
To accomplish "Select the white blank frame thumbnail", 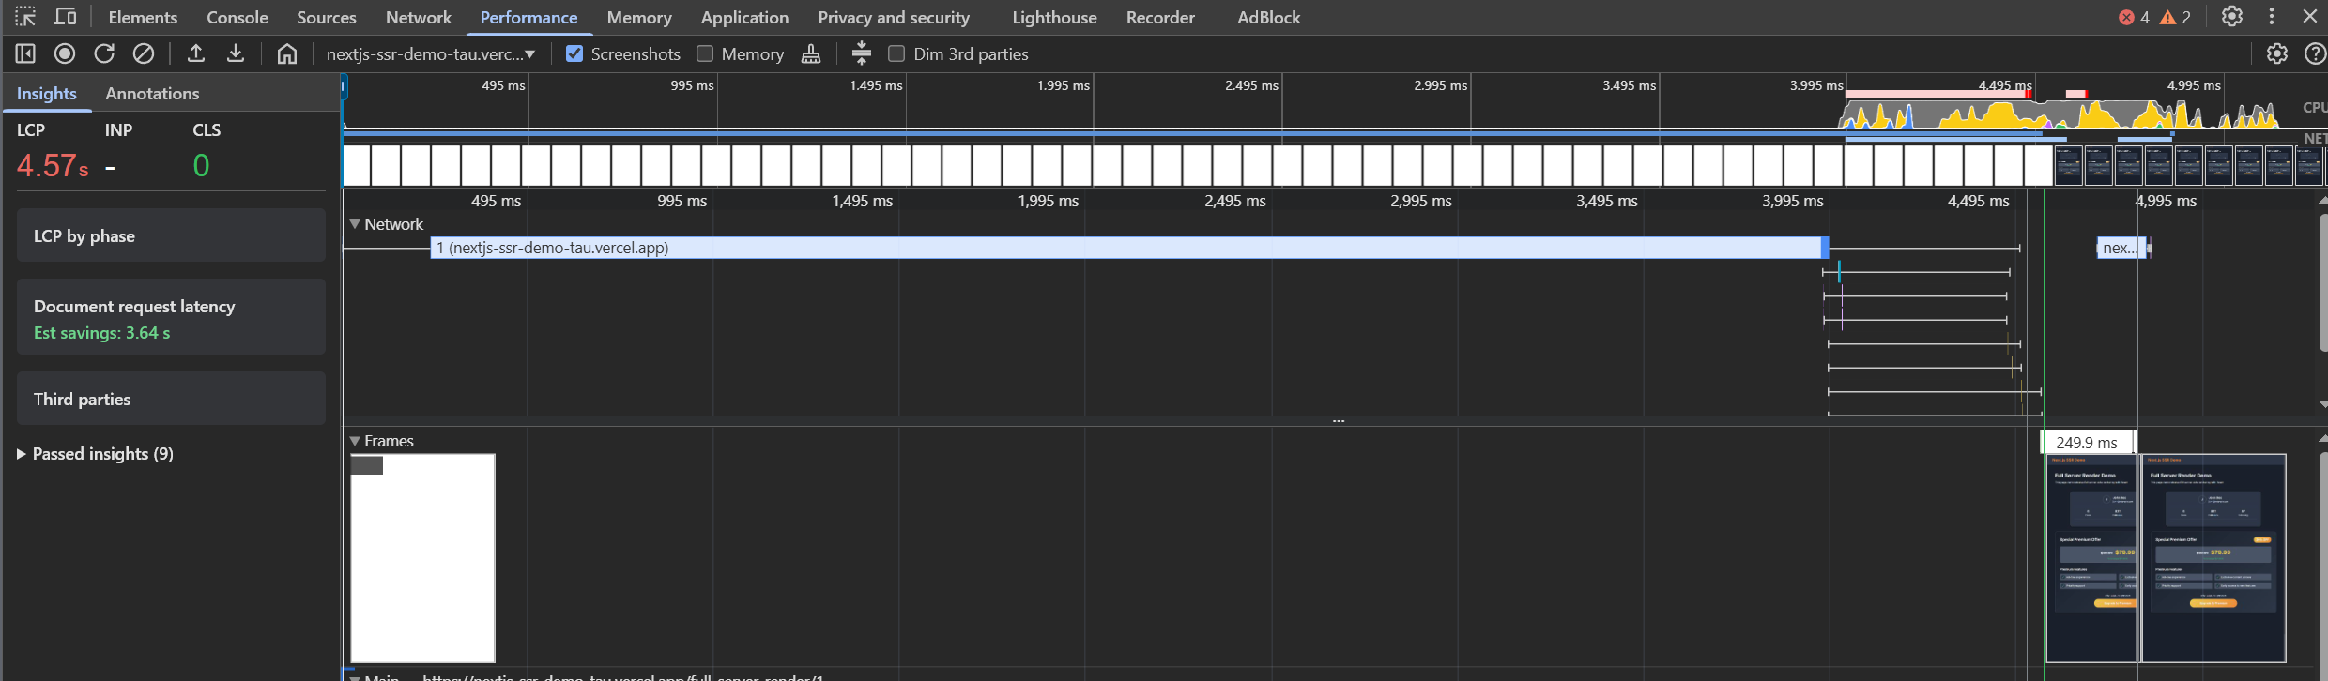I will tap(422, 558).
